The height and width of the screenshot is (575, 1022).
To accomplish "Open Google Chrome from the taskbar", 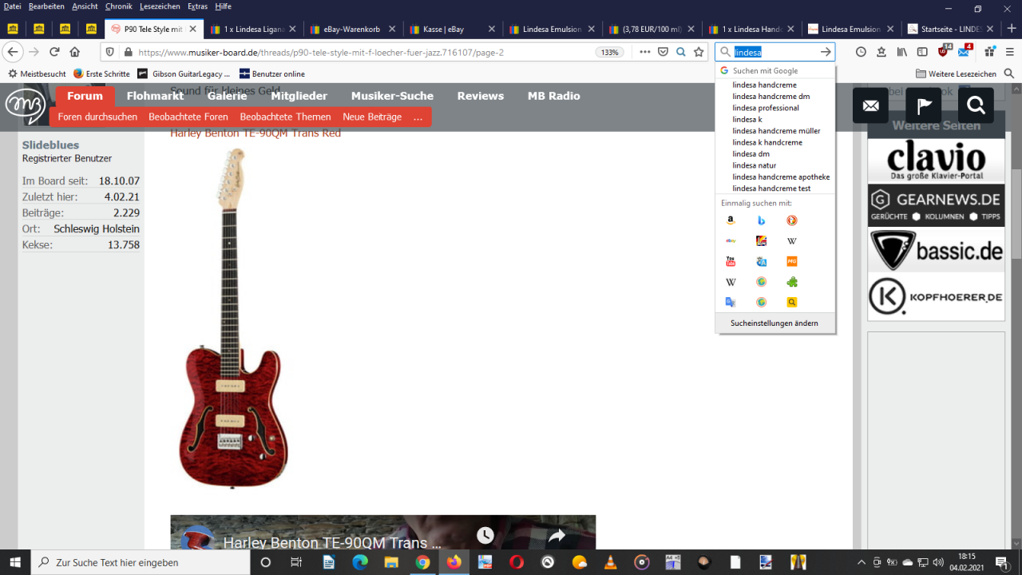I will 422,562.
